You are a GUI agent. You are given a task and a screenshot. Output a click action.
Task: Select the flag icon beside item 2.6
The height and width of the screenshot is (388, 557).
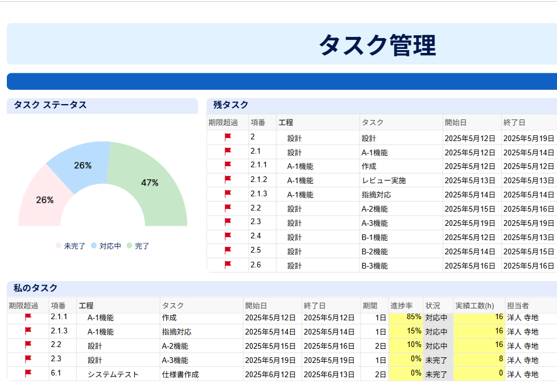pyautogui.click(x=228, y=265)
